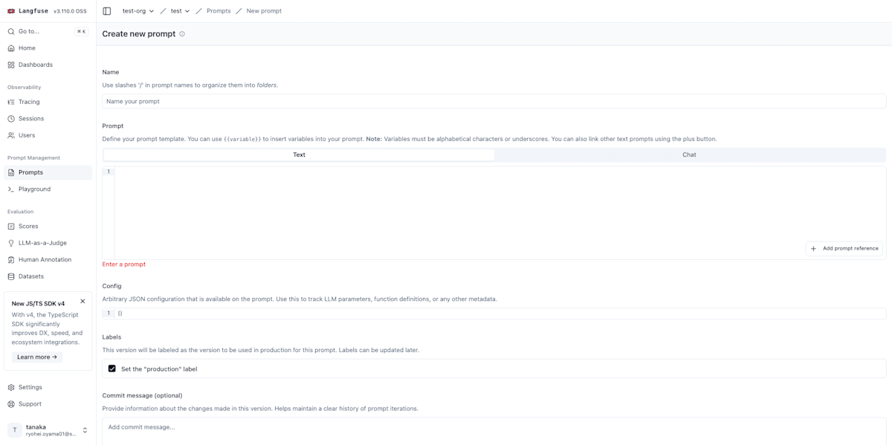This screenshot has width=892, height=445.
Task: Click the New prompt breadcrumb
Action: click(x=264, y=11)
